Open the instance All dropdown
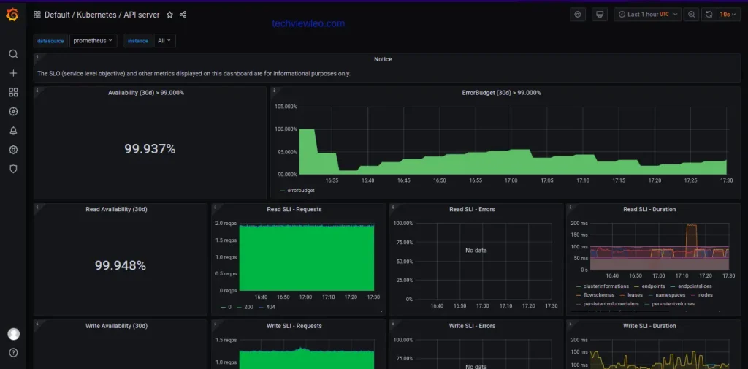This screenshot has width=748, height=369. click(x=164, y=41)
